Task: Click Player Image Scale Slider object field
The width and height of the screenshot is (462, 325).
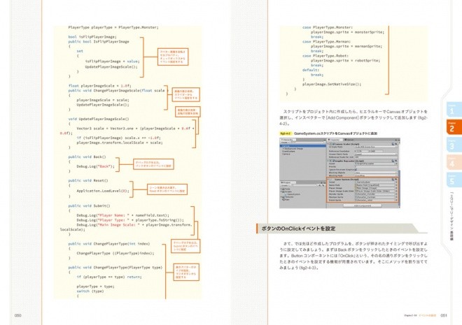Action: coord(374,192)
